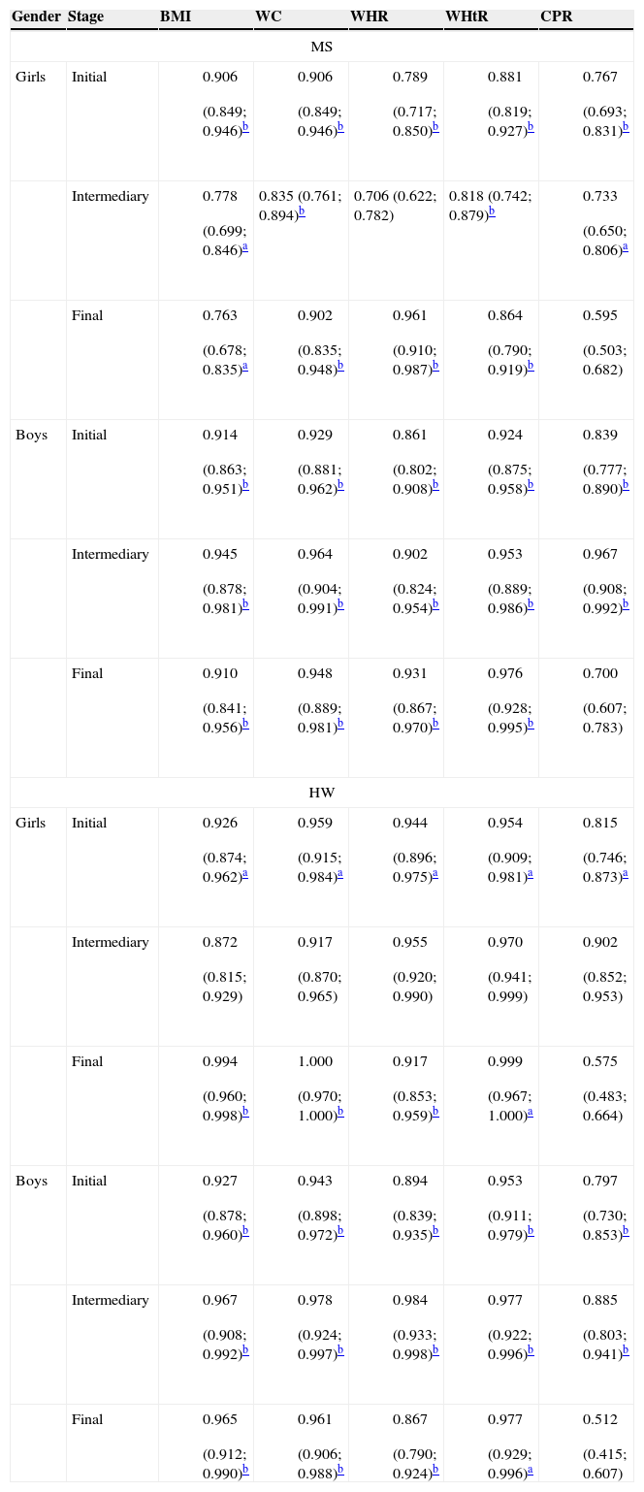The width and height of the screenshot is (644, 1492).
Task: Click footnote a link after 0.846)
Action: 245,246
